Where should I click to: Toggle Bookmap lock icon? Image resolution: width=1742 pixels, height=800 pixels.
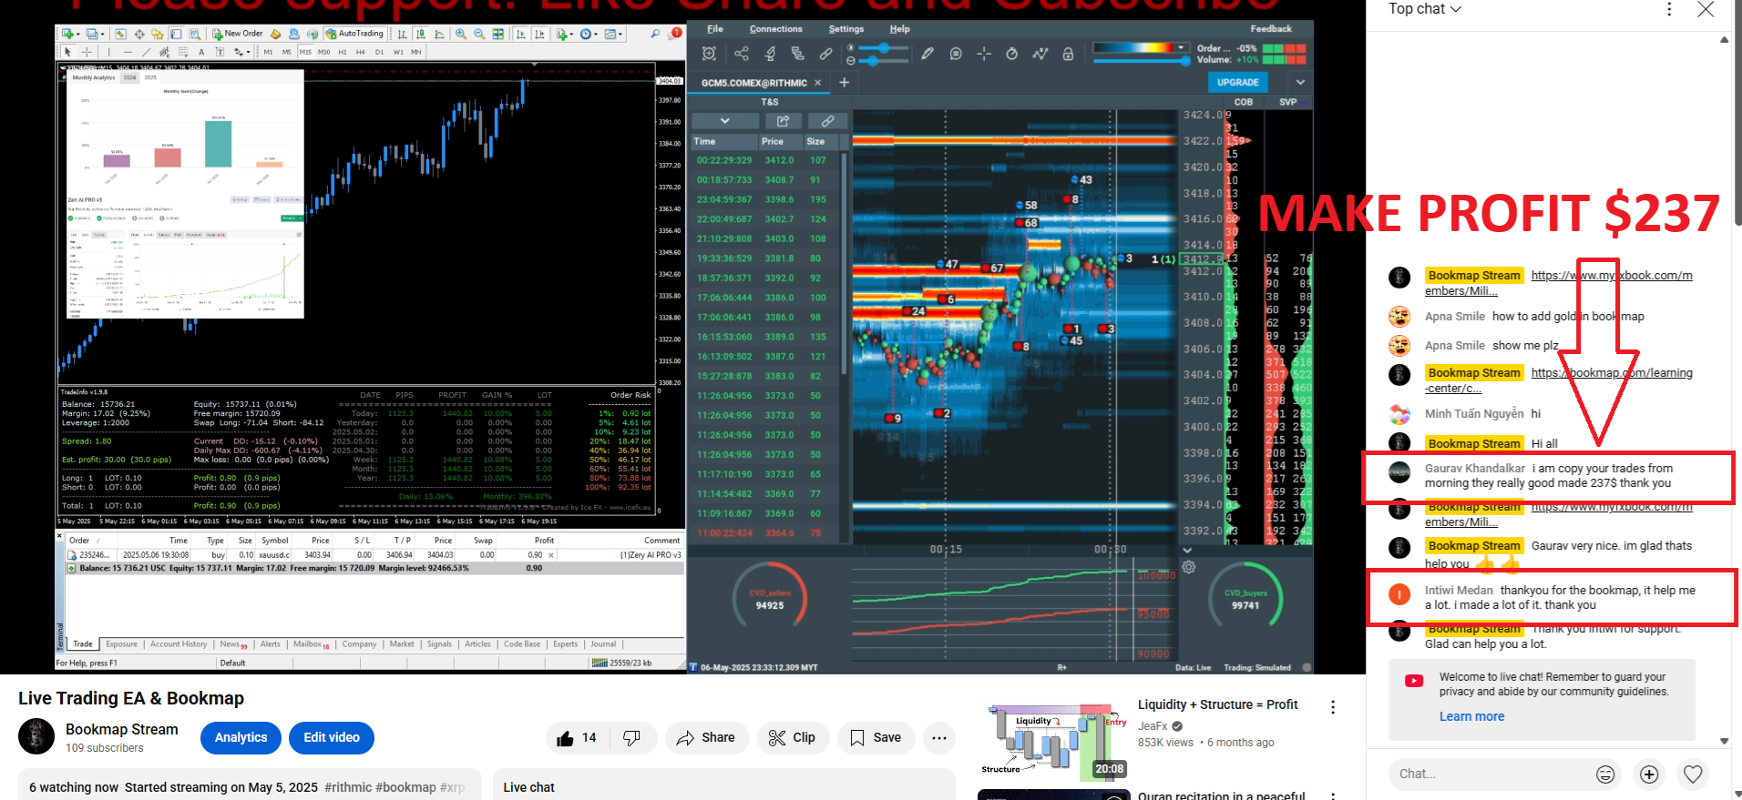pyautogui.click(x=1068, y=54)
